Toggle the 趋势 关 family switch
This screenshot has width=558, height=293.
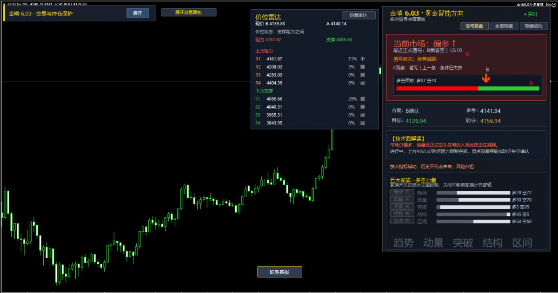point(402,192)
